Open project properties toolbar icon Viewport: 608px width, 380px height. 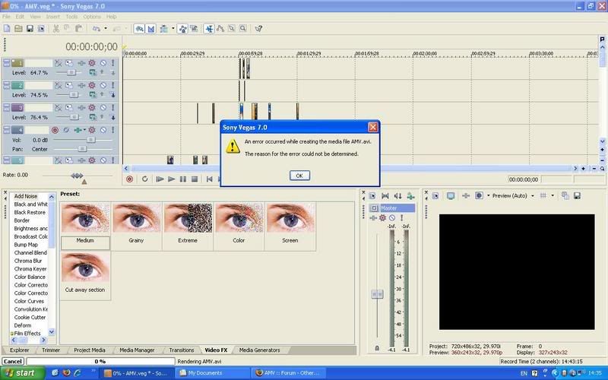pos(41,28)
